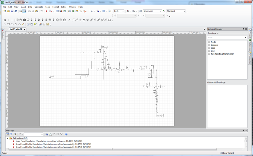
Task: Open help in the Messages toolbar
Action: (x=66, y=134)
